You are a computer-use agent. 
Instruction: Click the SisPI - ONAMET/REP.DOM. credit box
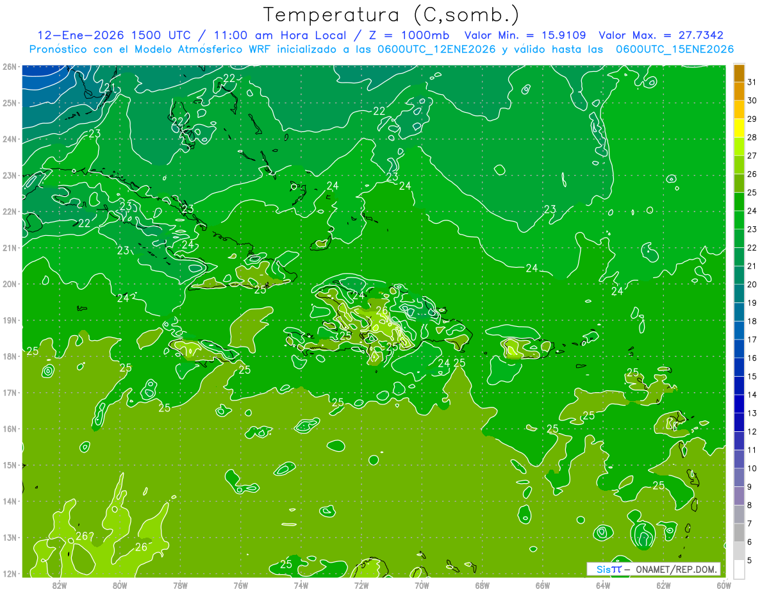tap(654, 569)
